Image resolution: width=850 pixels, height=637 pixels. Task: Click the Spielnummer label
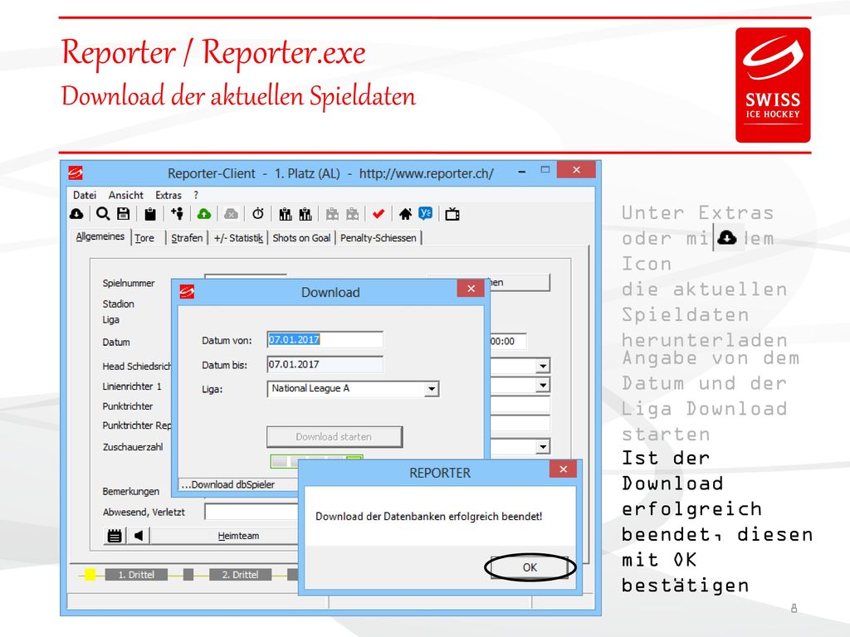click(x=129, y=284)
